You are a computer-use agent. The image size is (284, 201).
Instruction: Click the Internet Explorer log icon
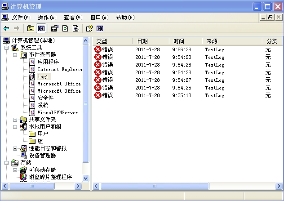point(32,69)
